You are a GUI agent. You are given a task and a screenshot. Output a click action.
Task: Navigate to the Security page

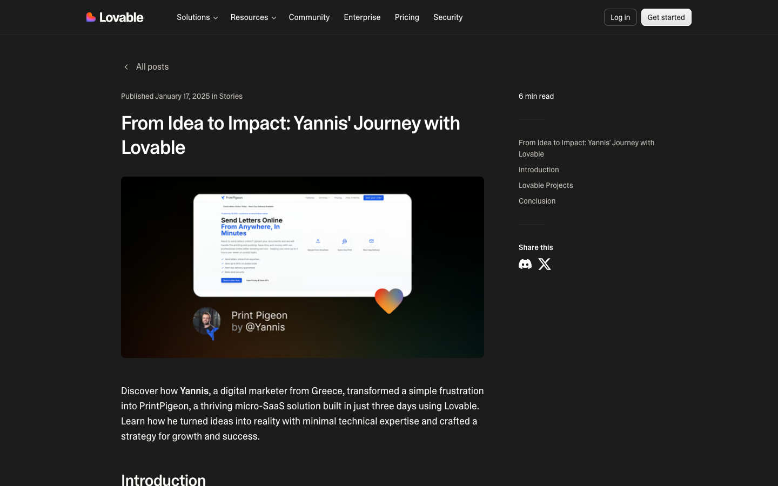[x=448, y=17]
